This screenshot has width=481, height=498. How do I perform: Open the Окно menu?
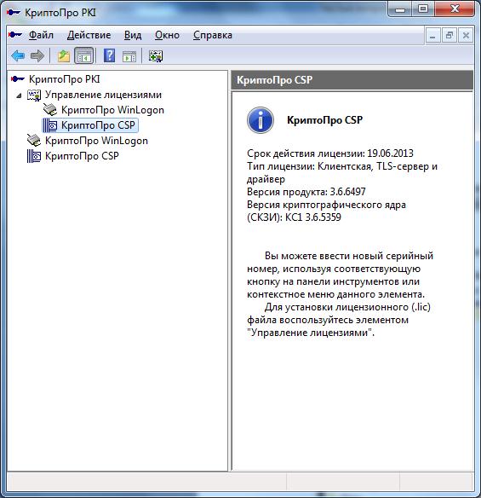(167, 35)
